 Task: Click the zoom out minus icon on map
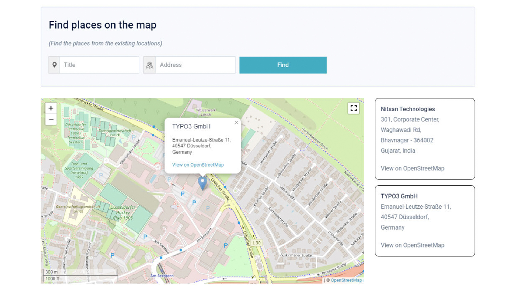(x=51, y=119)
